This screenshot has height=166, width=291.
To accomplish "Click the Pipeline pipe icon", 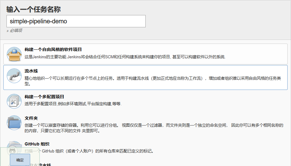I will [x=14, y=76].
